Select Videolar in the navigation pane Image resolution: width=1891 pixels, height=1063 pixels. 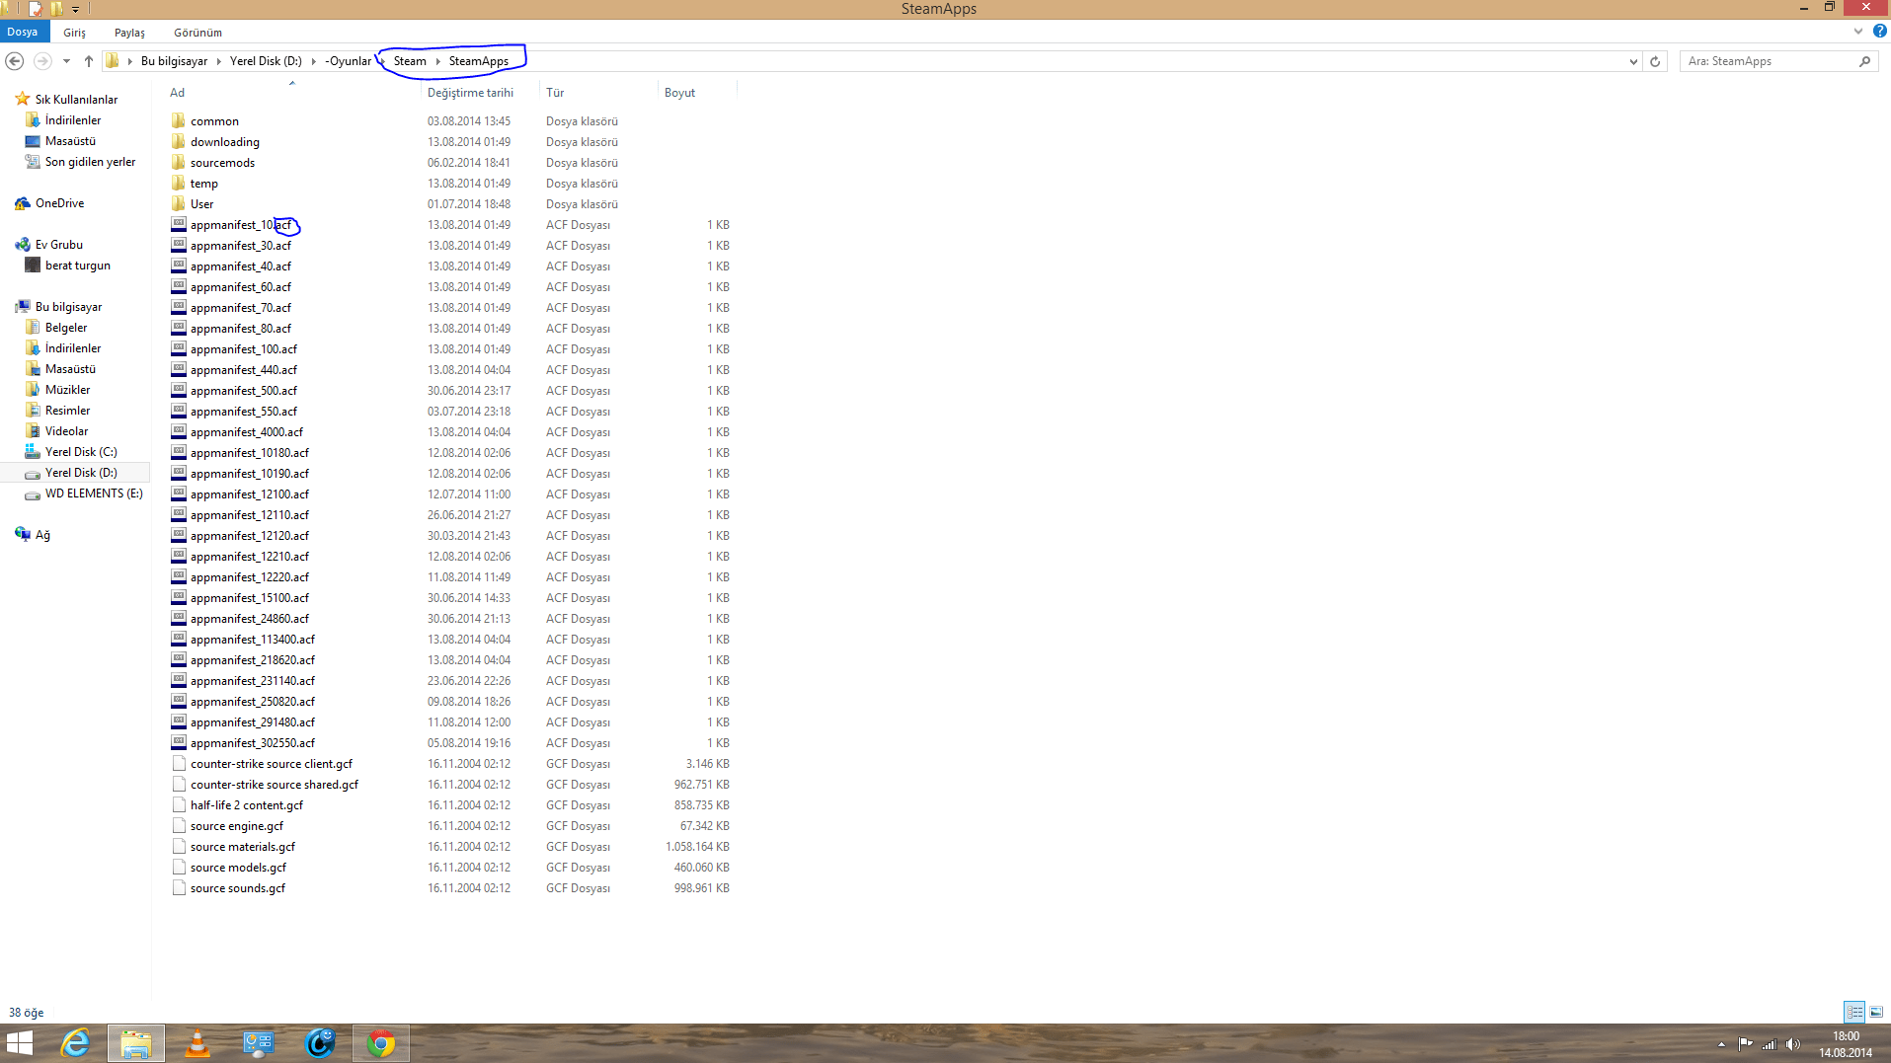click(66, 431)
